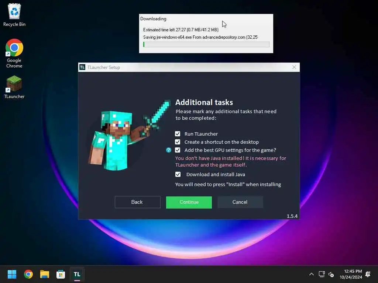378x283 pixels.
Task: Open the TLauncher desktop shortcut
Action: click(14, 87)
